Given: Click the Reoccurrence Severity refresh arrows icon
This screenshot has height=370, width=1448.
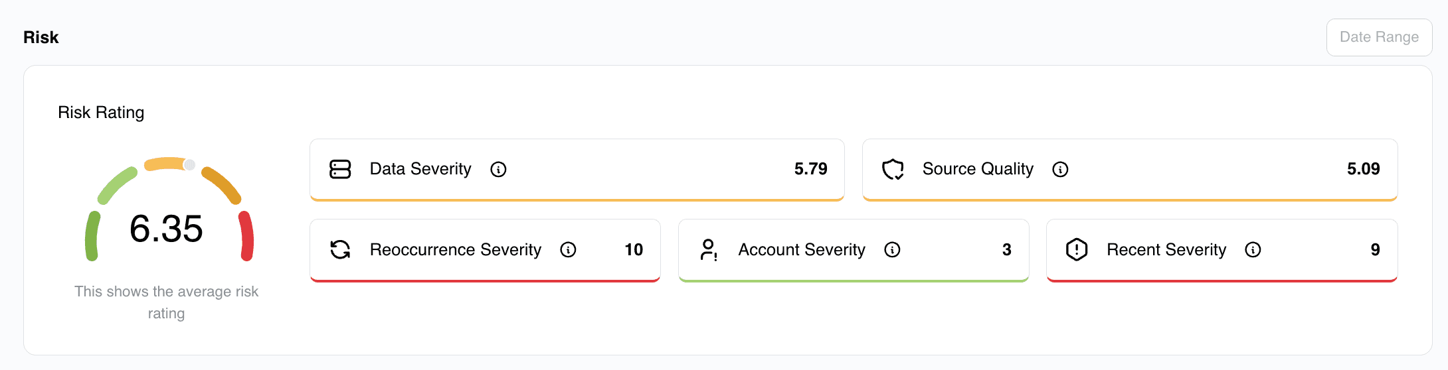Looking at the screenshot, I should click(340, 249).
